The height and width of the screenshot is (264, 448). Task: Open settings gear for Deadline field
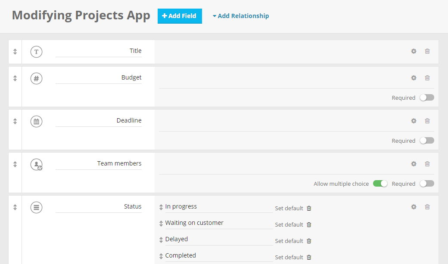(414, 121)
